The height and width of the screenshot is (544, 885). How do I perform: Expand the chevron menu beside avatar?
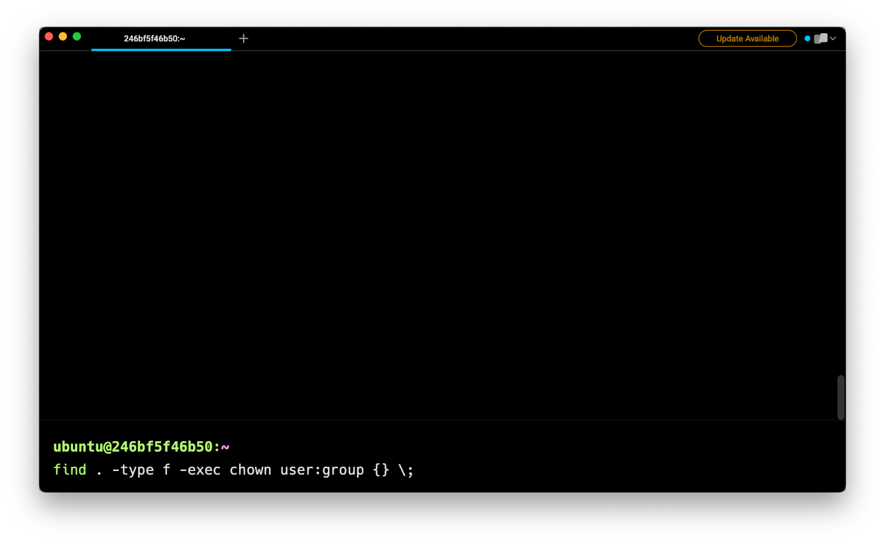pyautogui.click(x=833, y=39)
